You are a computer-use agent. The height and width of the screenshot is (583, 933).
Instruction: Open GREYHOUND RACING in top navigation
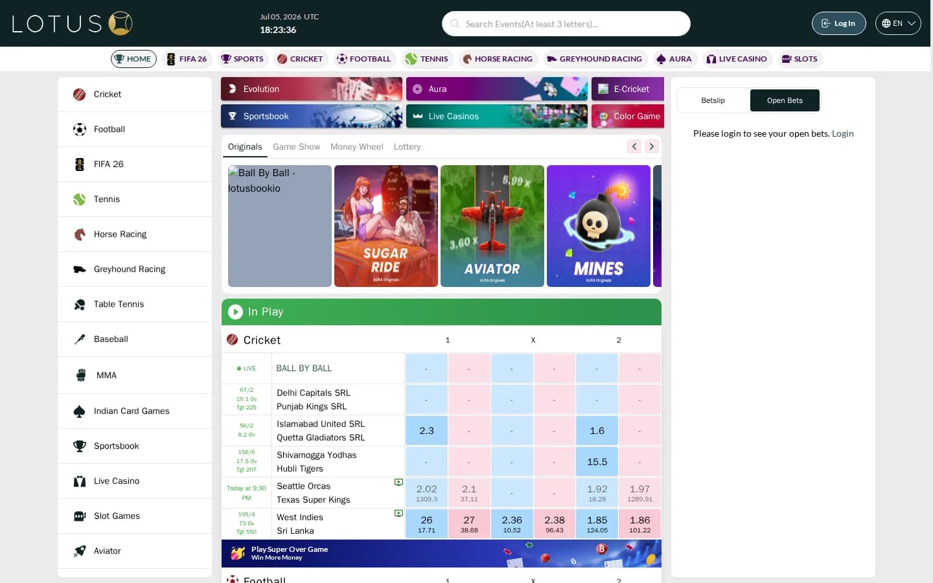pyautogui.click(x=595, y=59)
